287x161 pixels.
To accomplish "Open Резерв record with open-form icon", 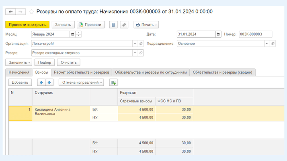I will click(141, 53).
